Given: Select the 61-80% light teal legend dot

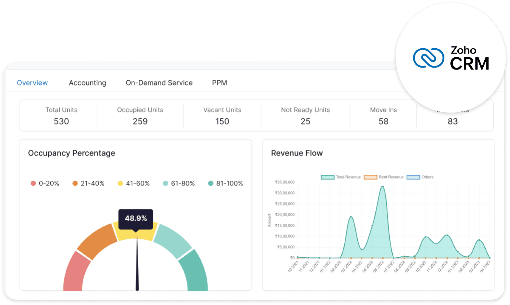Looking at the screenshot, I should pyautogui.click(x=166, y=183).
